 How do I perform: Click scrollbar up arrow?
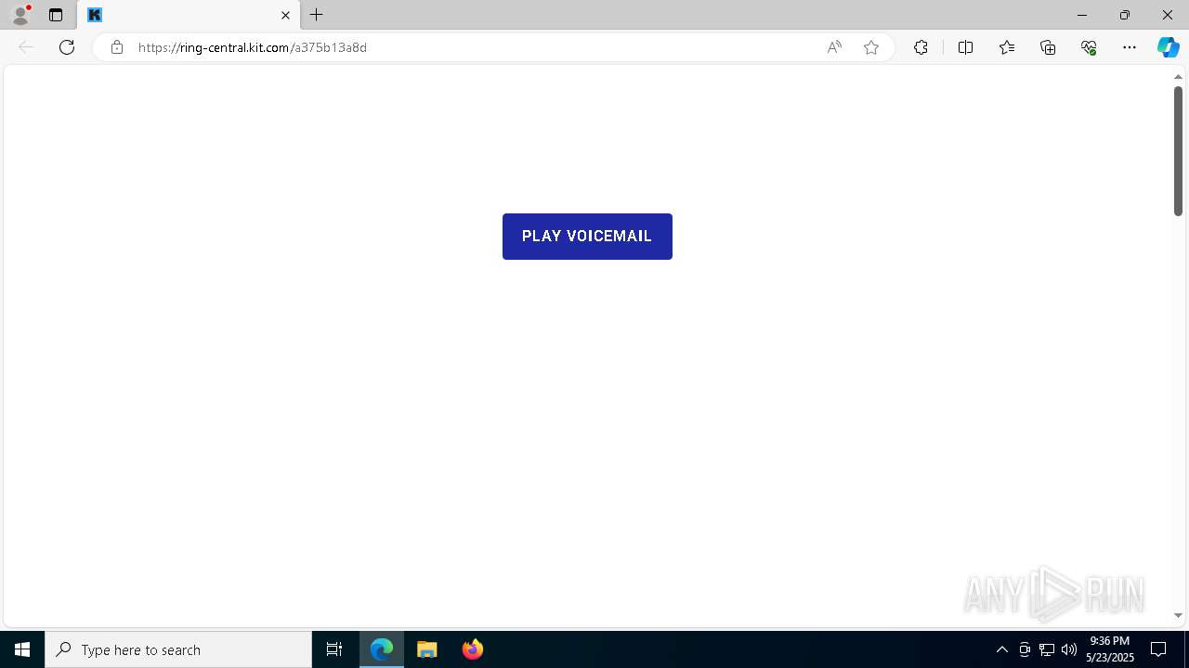coord(1178,77)
